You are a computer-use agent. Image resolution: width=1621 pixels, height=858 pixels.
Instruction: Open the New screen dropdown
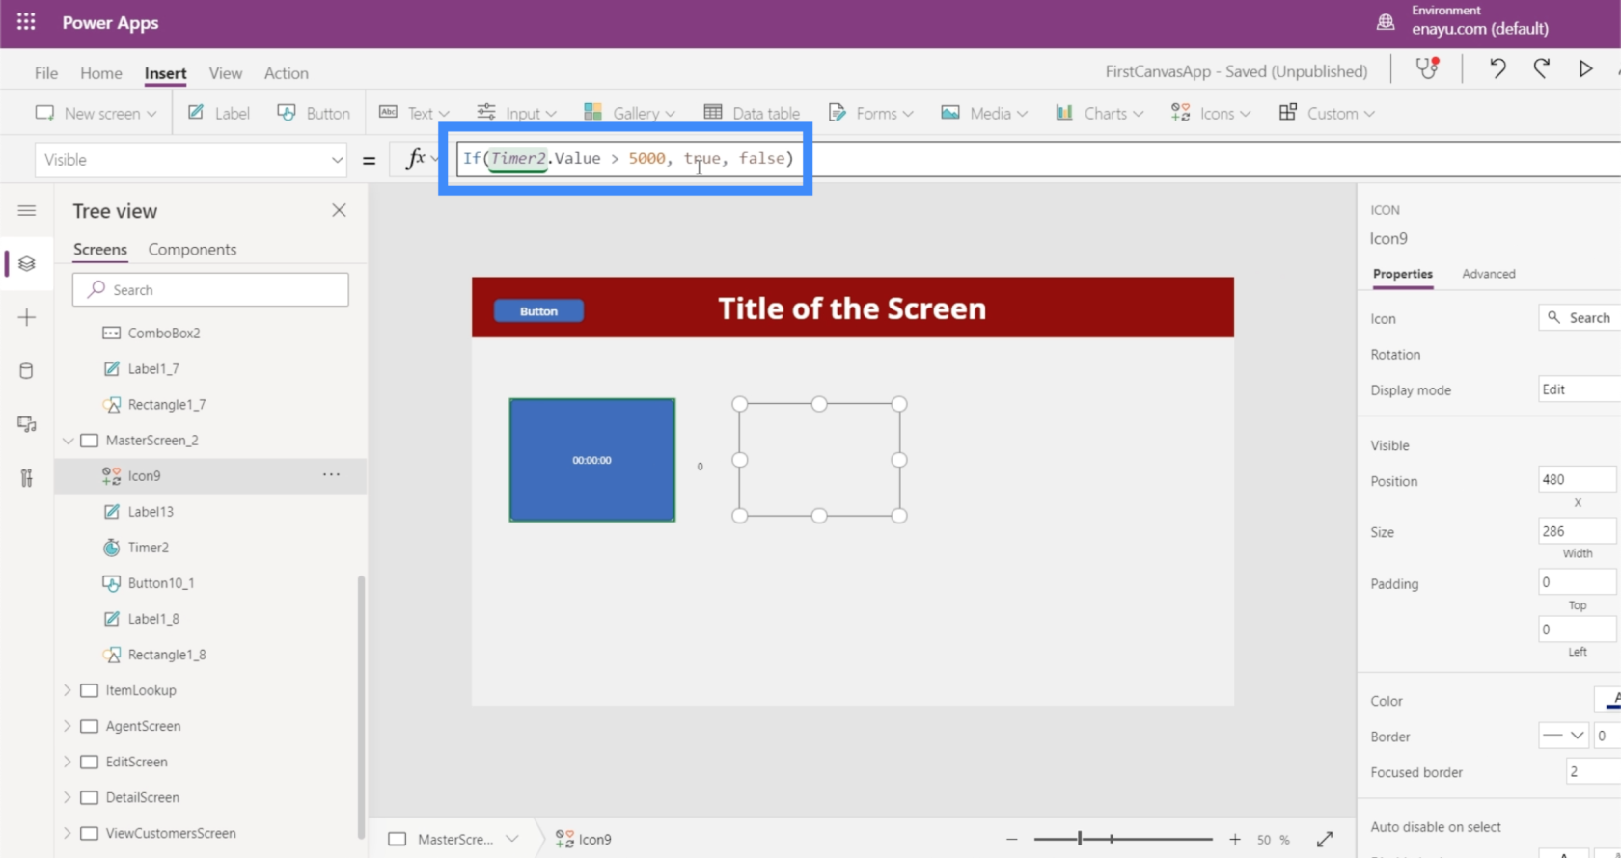(x=96, y=113)
